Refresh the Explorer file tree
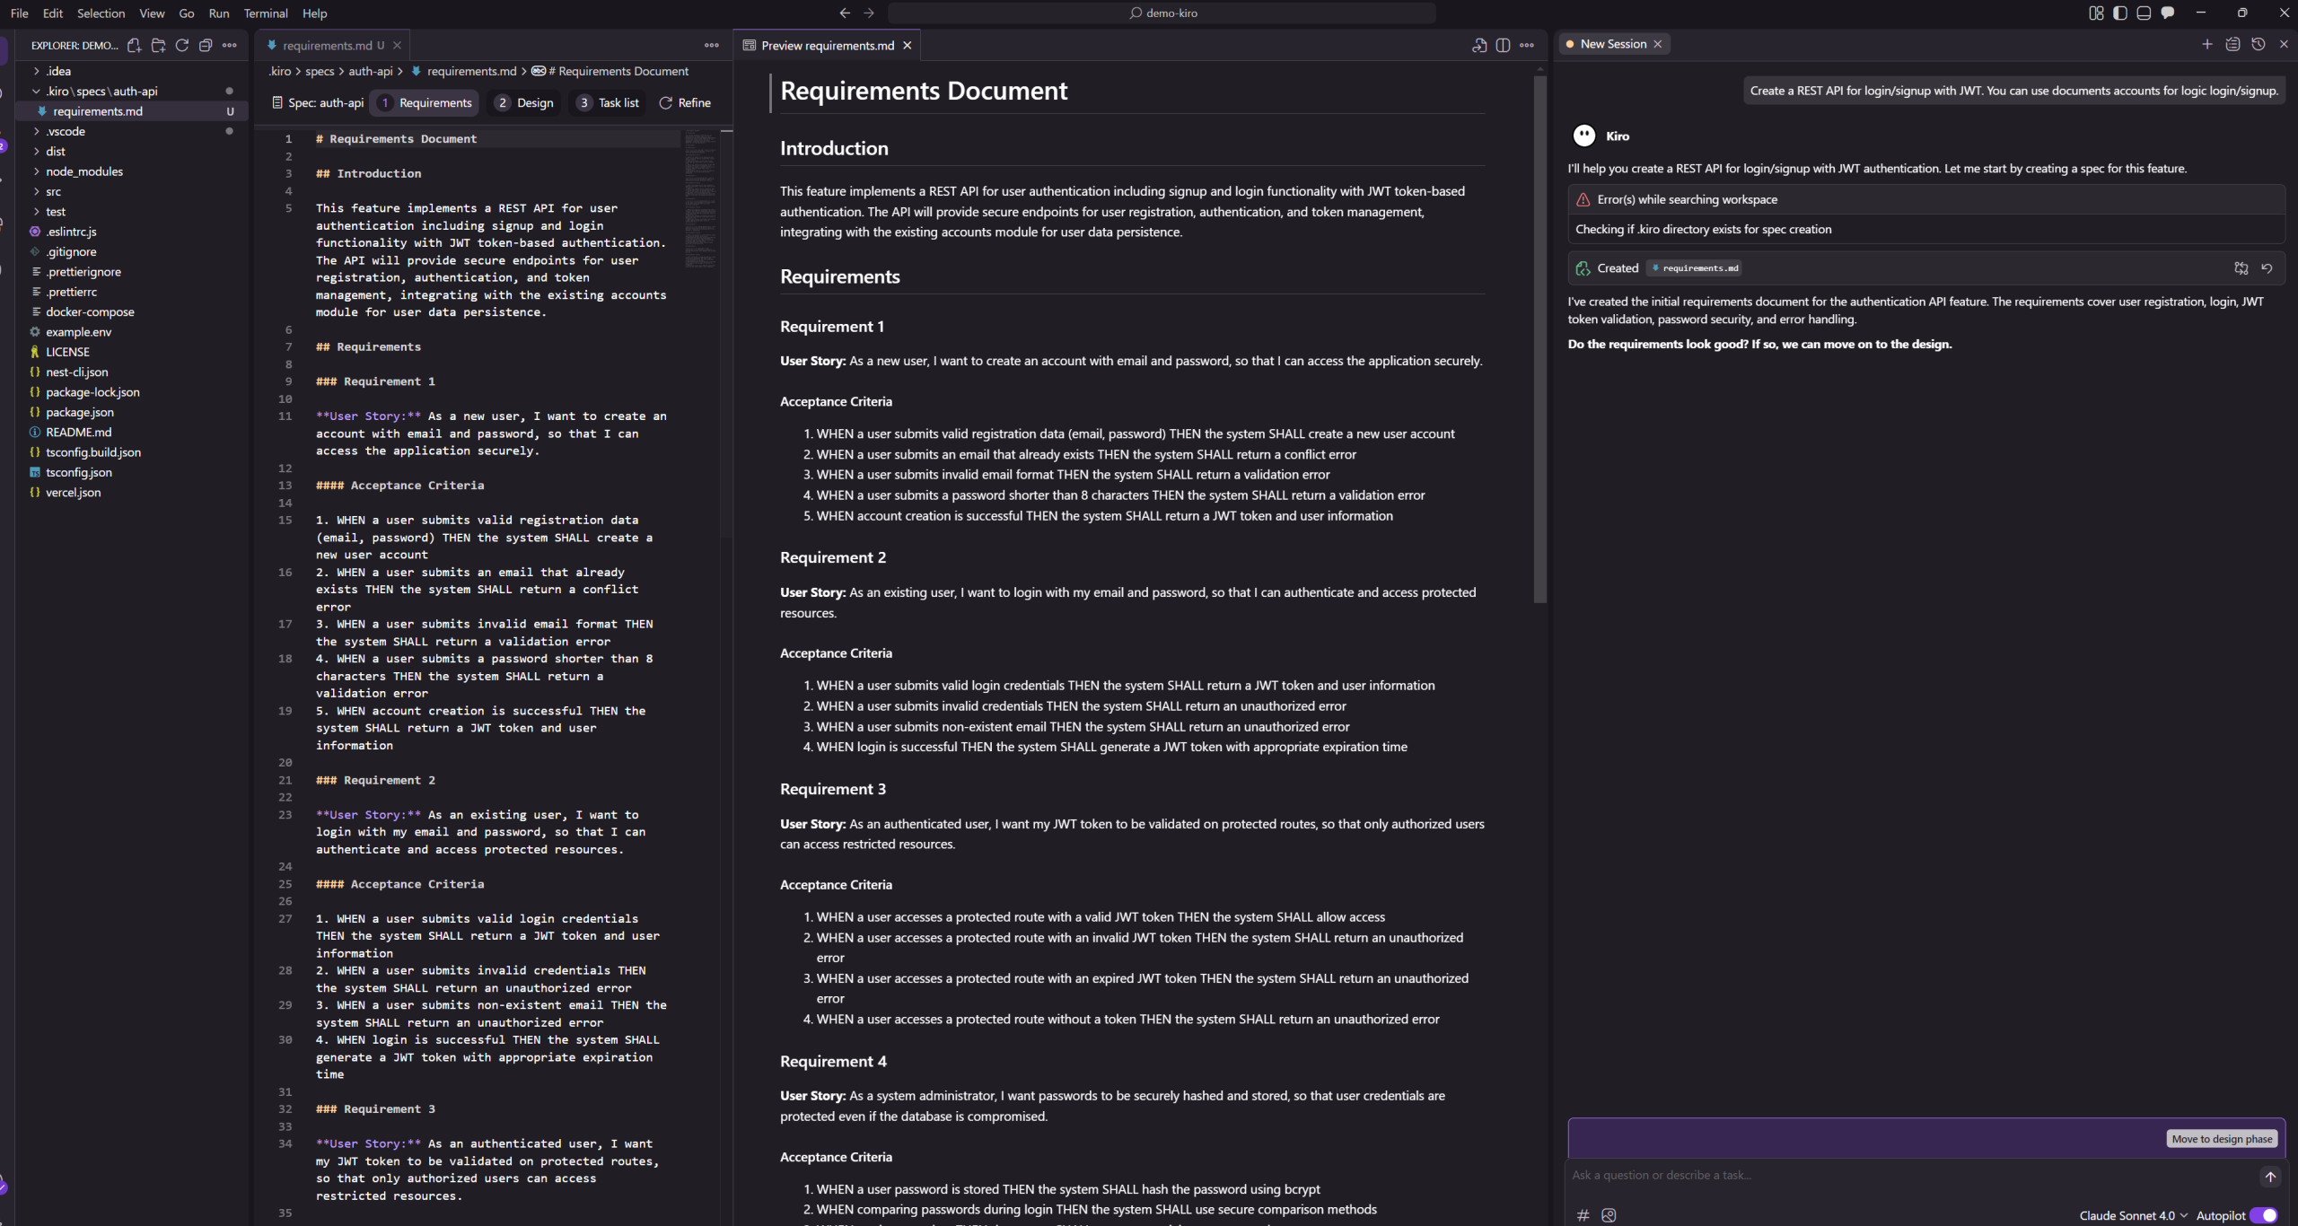This screenshot has width=2298, height=1226. 181,45
